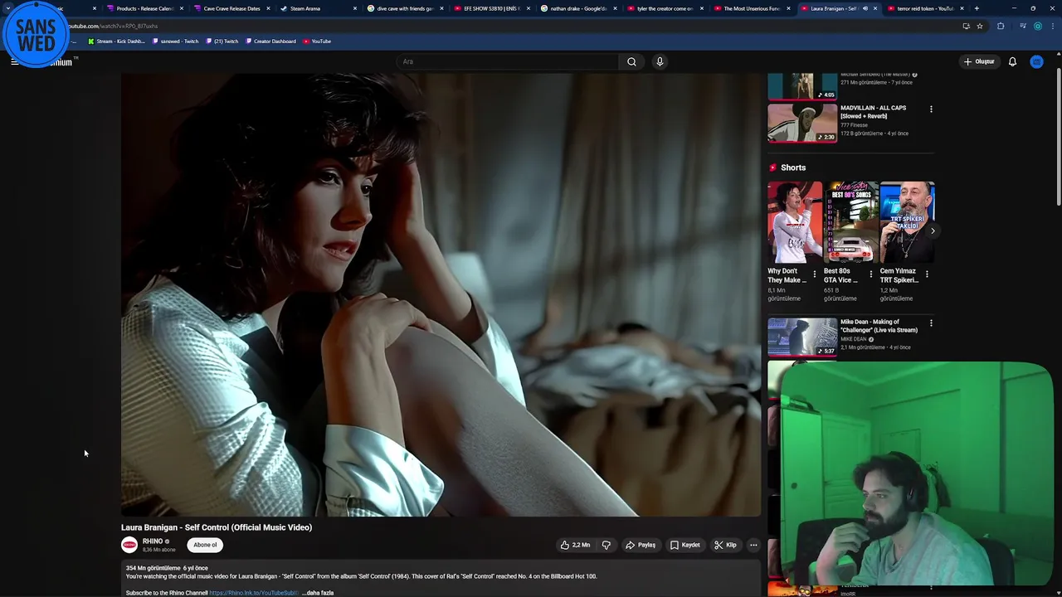This screenshot has width=1062, height=597.
Task: Show next Shorts with the arrow
Action: pyautogui.click(x=933, y=231)
